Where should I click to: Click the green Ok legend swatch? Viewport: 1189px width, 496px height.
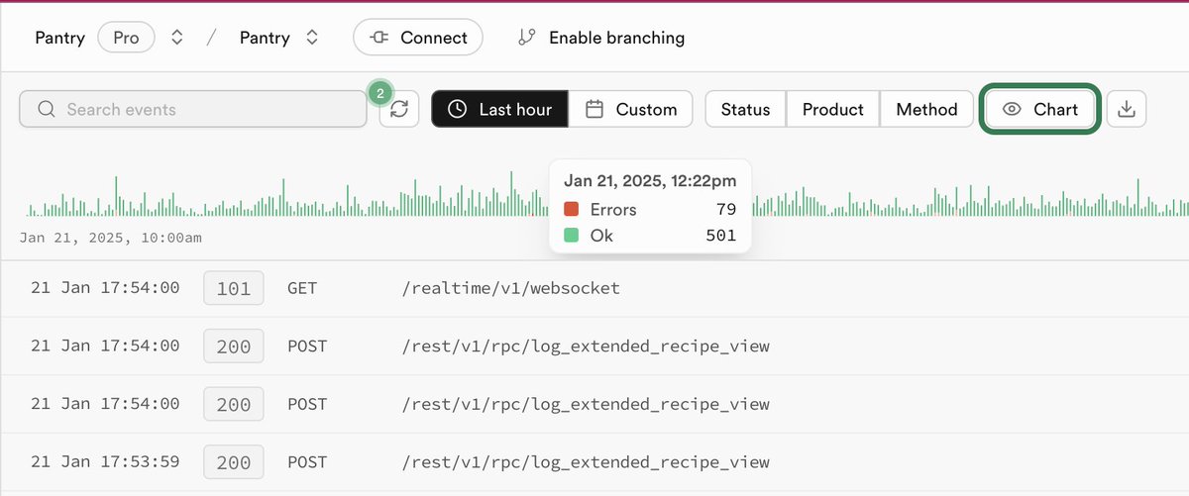tap(571, 236)
